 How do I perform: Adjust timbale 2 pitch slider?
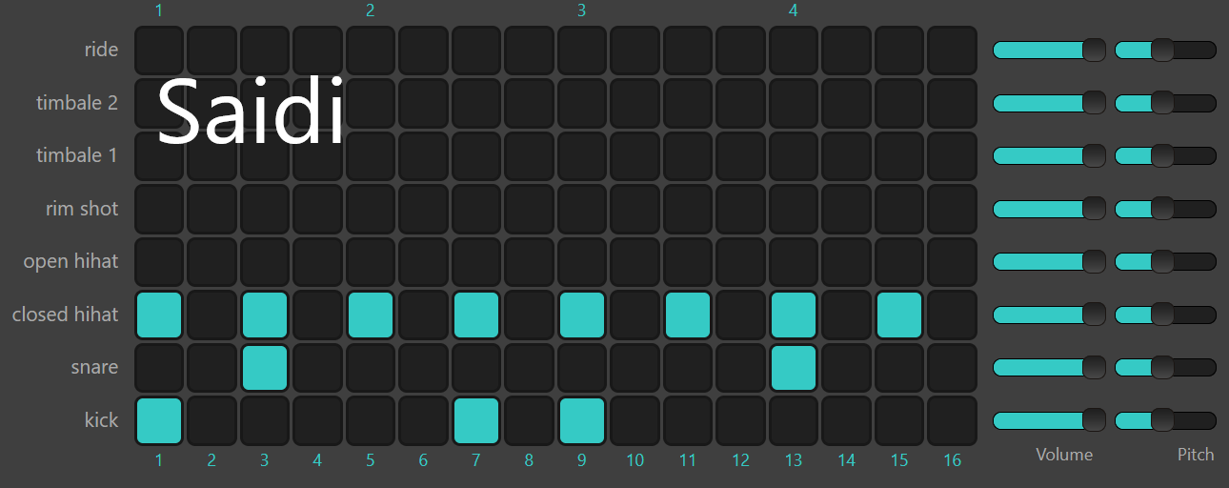[1165, 103]
